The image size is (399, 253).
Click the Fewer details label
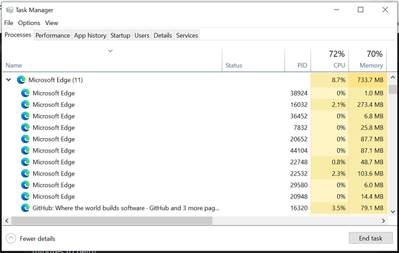pos(37,239)
